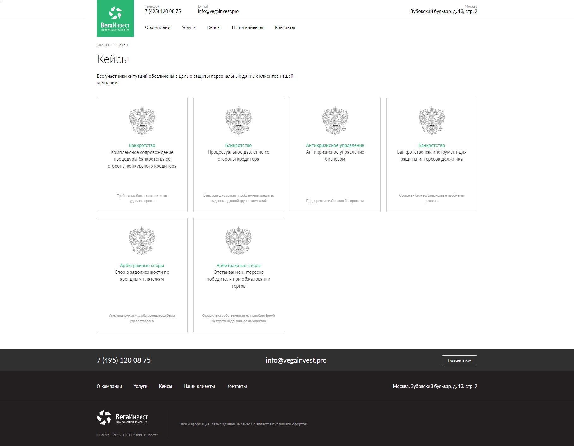Open Услуги in the top navigation
This screenshot has height=446, width=574.
pyautogui.click(x=188, y=27)
